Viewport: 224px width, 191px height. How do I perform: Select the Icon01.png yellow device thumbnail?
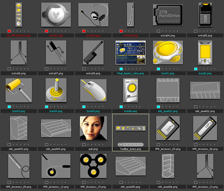(167, 53)
